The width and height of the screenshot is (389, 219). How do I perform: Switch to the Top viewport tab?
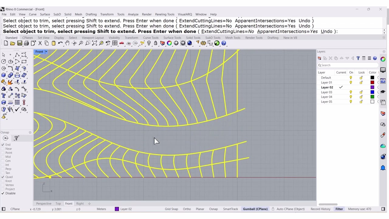(58, 204)
